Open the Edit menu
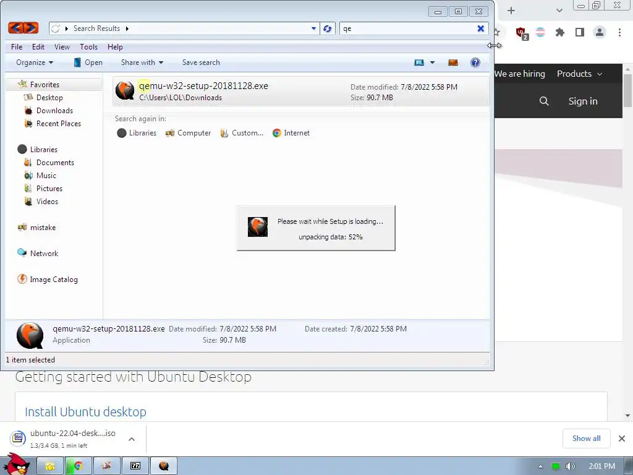 tap(38, 47)
